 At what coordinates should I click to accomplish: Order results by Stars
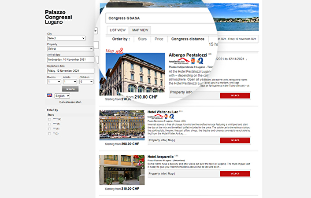[x=142, y=39]
